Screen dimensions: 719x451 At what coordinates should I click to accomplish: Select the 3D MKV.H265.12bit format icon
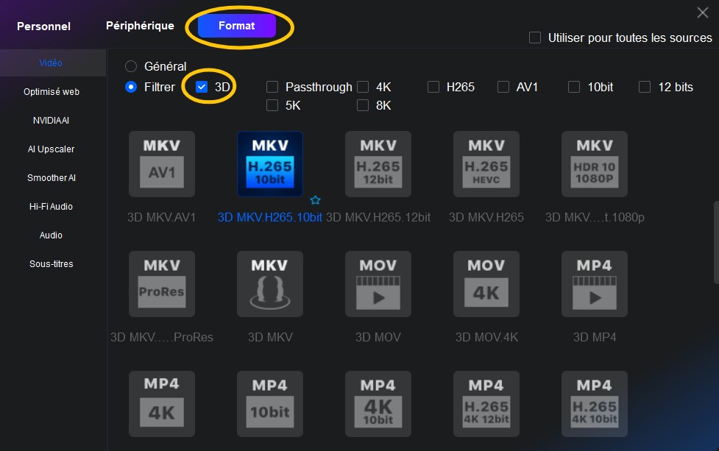(x=378, y=164)
